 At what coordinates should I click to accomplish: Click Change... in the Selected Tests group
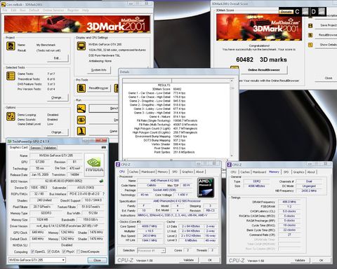point(58,97)
